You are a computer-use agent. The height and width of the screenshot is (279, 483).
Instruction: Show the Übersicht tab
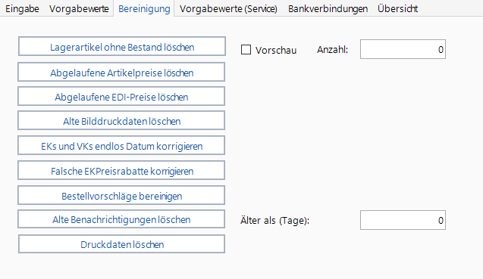click(x=397, y=8)
